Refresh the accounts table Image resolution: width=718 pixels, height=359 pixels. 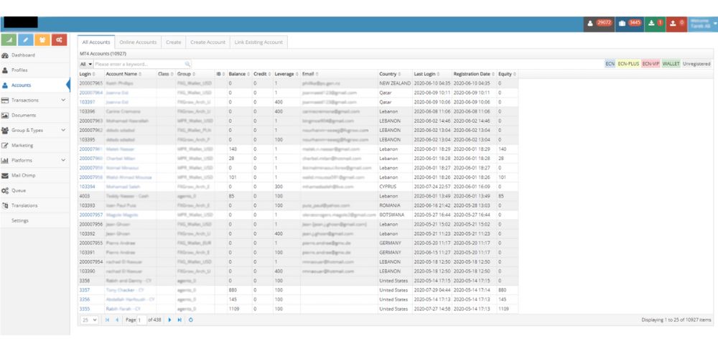(x=190, y=320)
